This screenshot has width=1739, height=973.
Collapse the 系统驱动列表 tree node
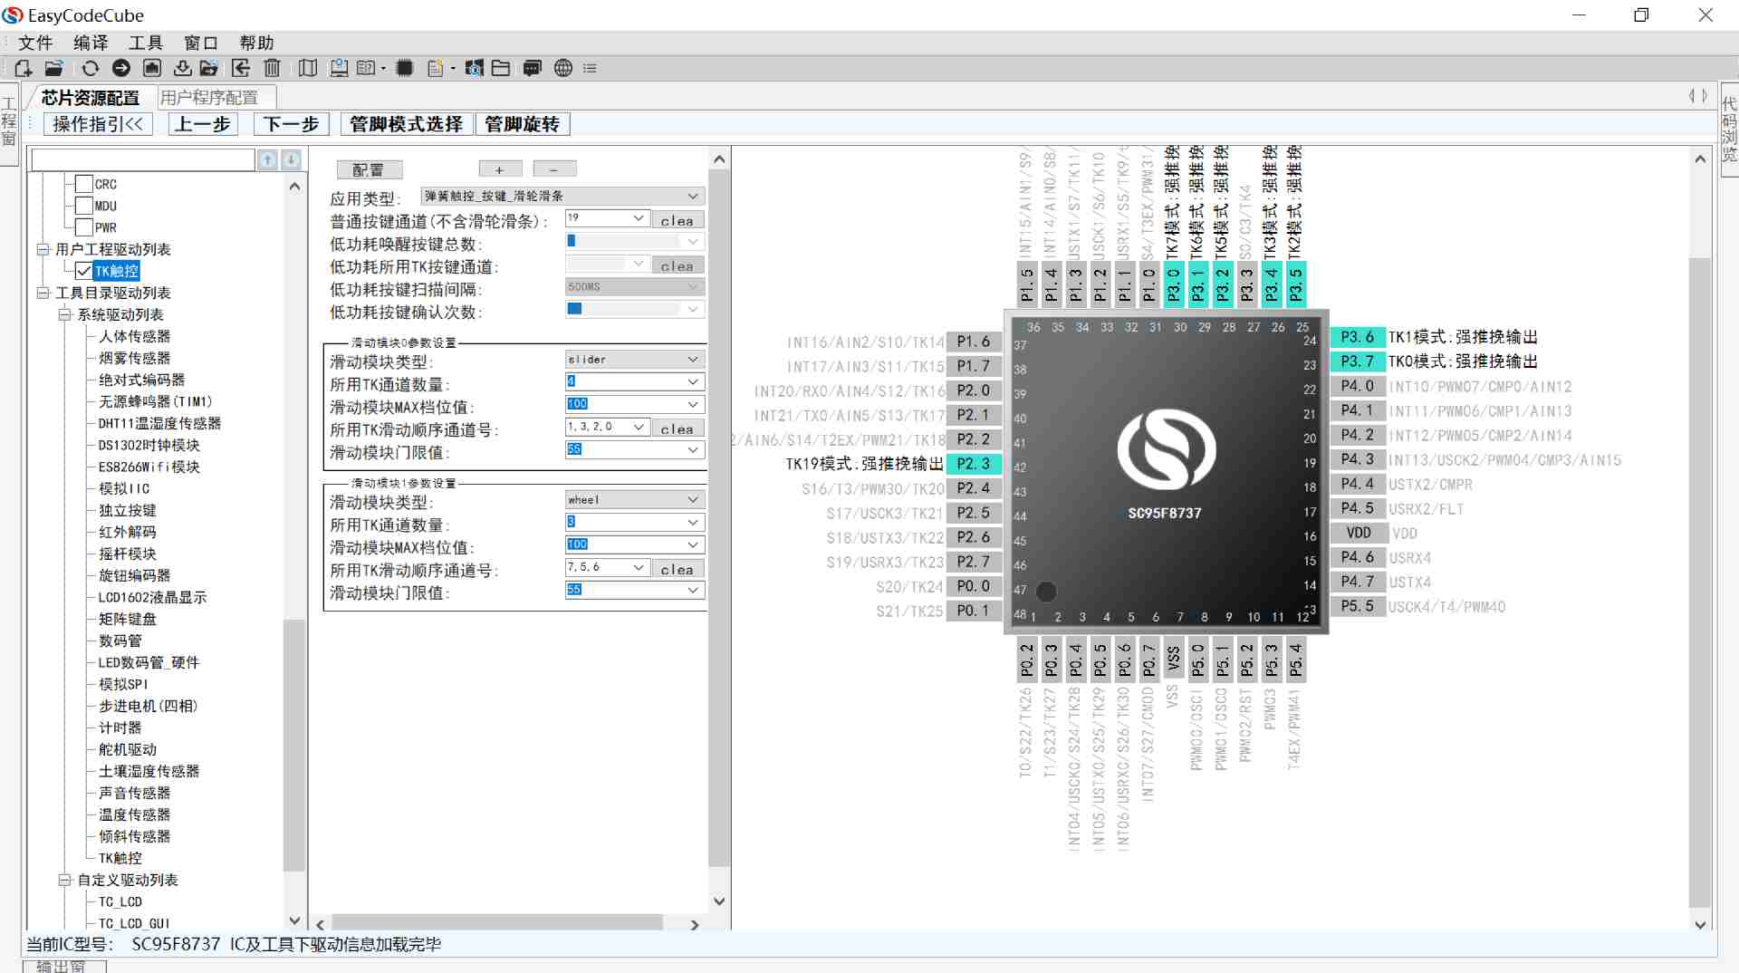tap(64, 314)
